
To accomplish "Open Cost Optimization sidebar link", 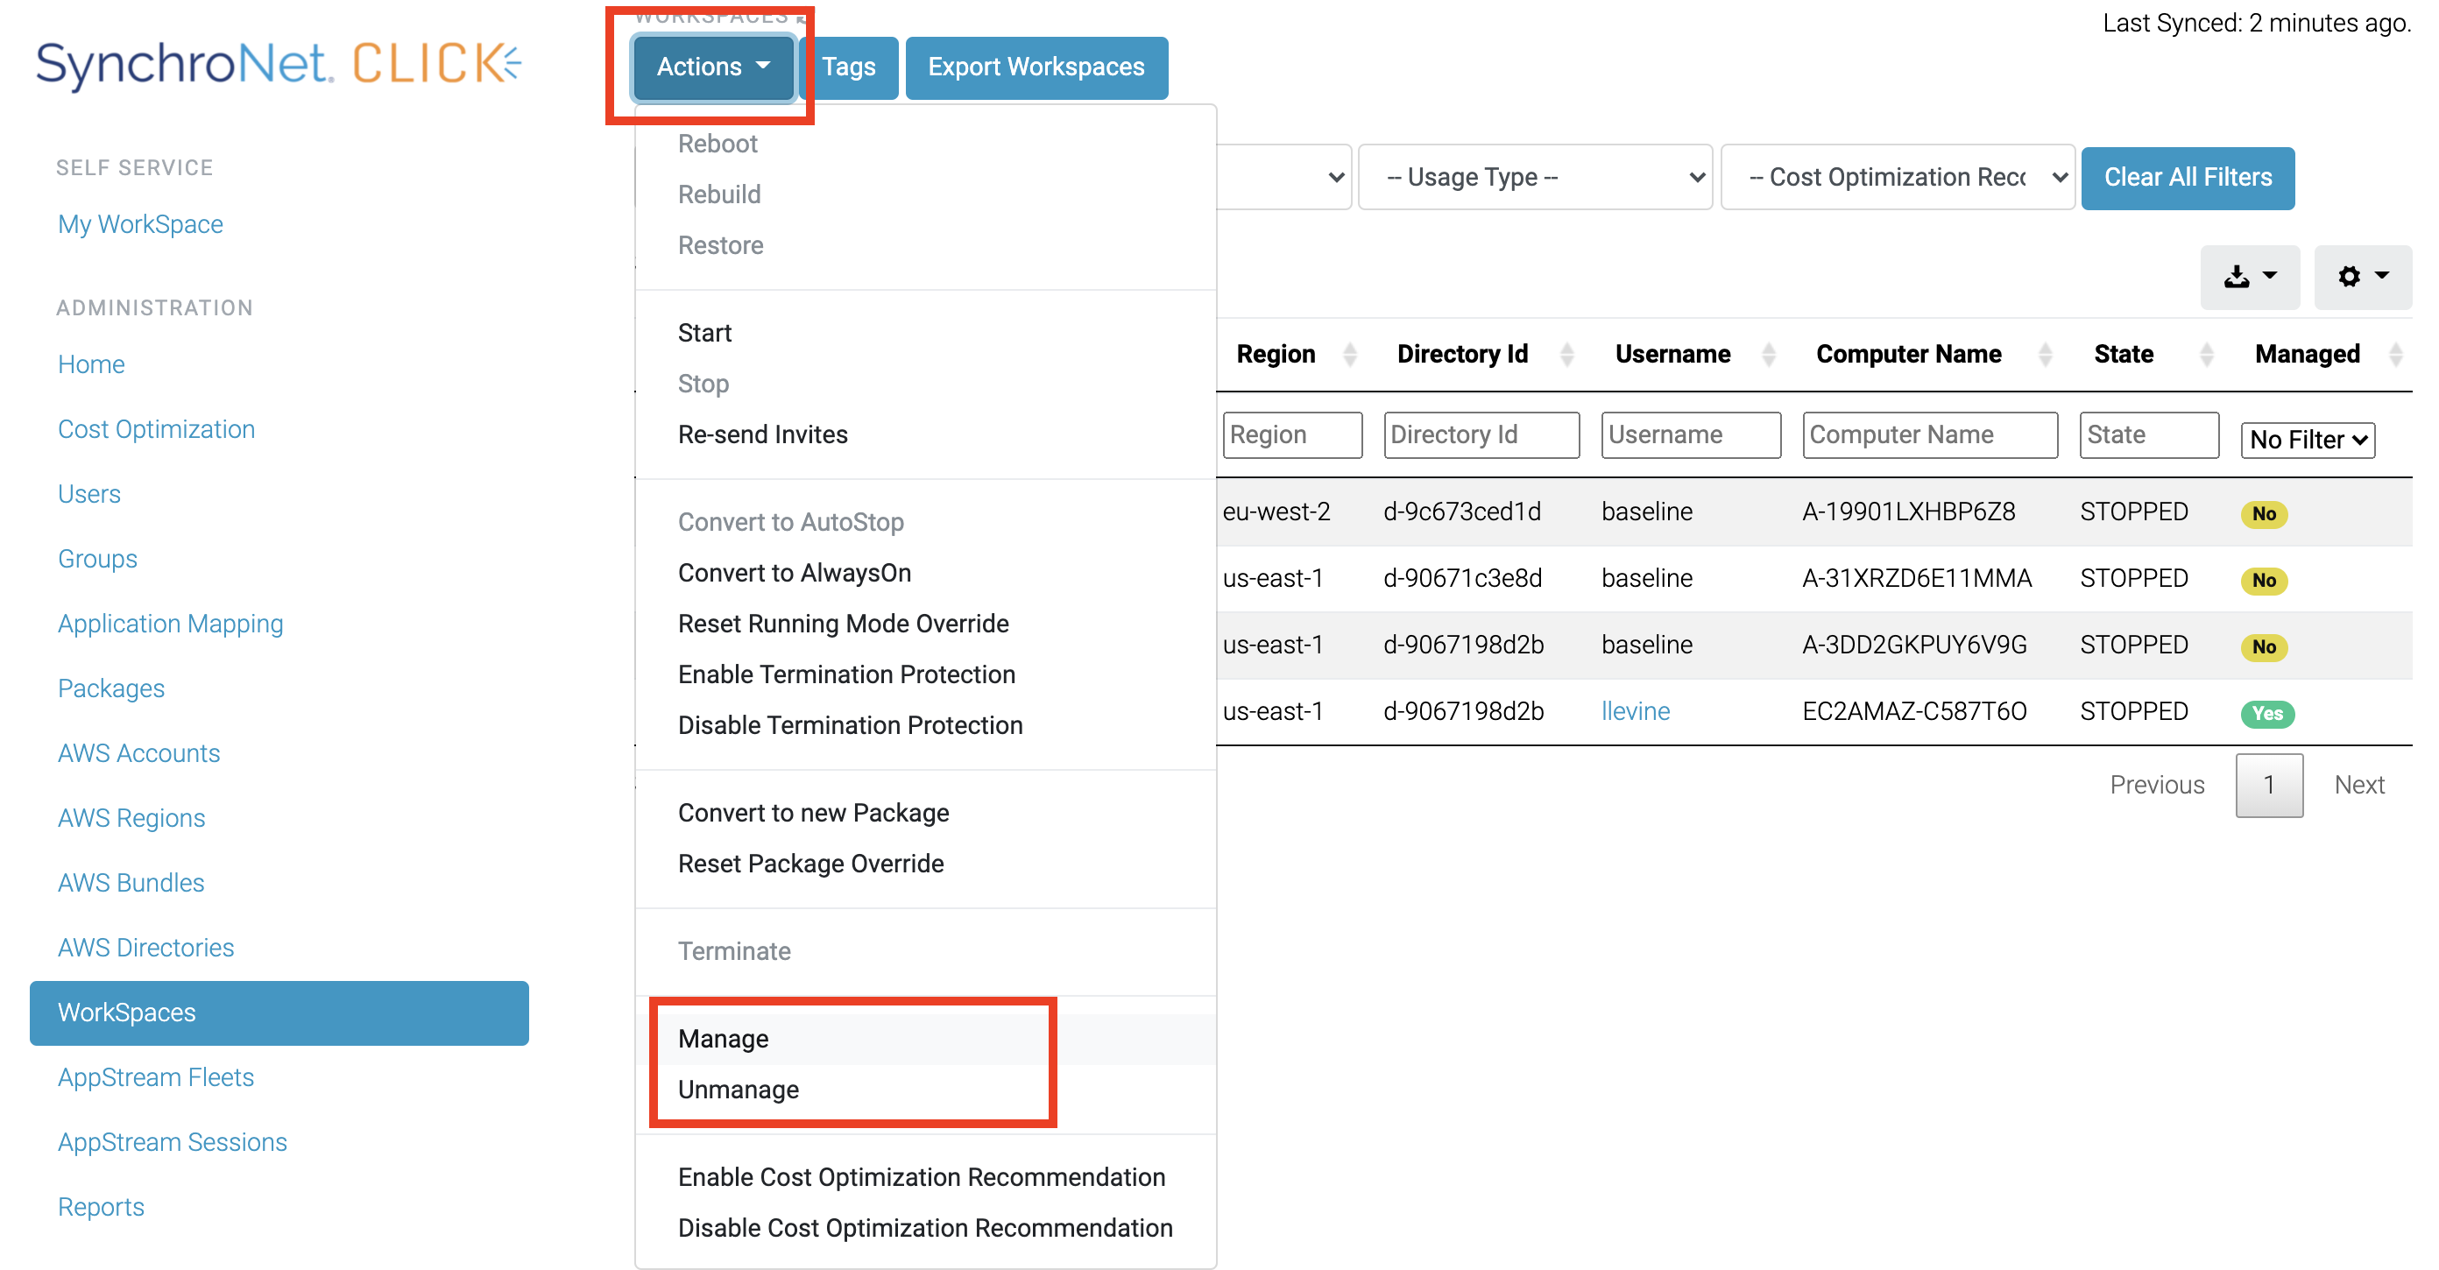I will (156, 428).
